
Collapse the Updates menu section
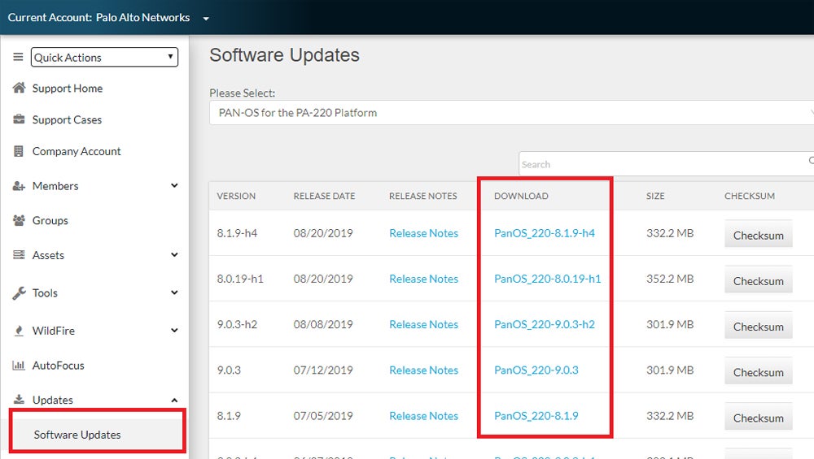point(174,400)
